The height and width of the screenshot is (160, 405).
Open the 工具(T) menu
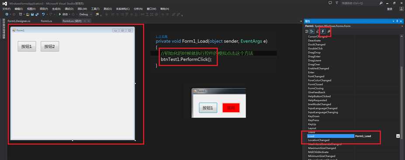(95, 9)
